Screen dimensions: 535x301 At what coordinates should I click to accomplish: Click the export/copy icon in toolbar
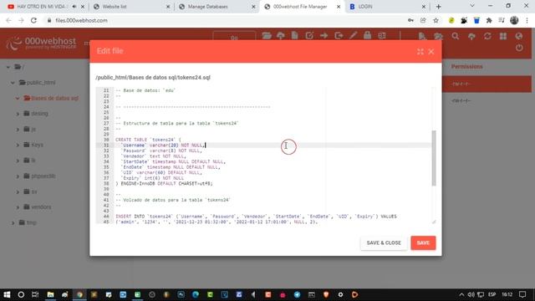339,35
